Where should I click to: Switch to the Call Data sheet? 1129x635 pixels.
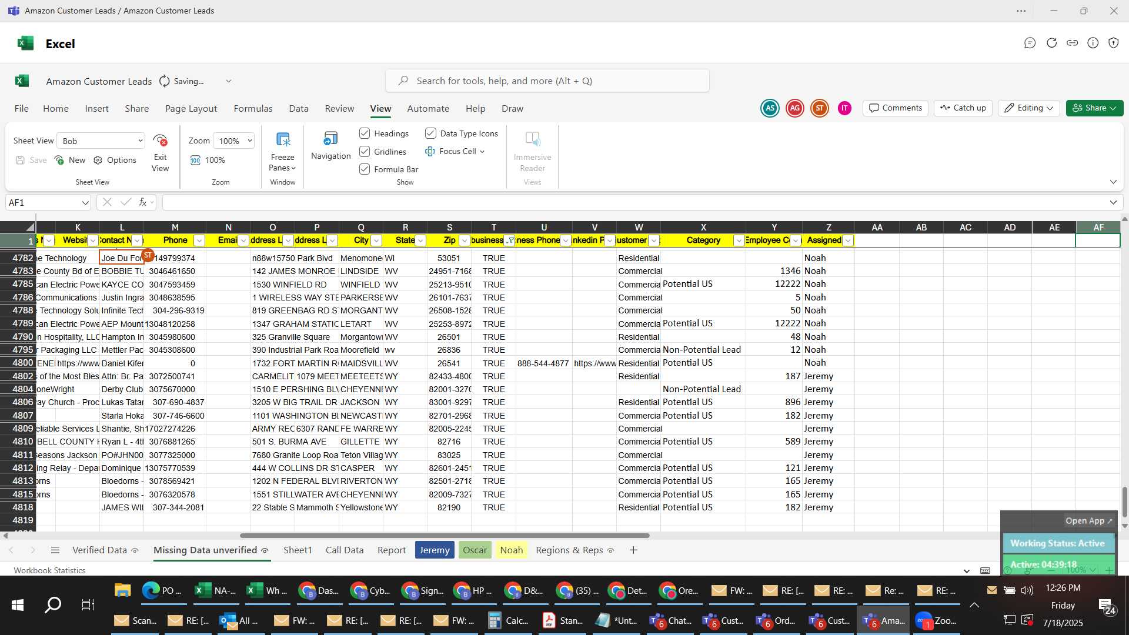pos(345,550)
